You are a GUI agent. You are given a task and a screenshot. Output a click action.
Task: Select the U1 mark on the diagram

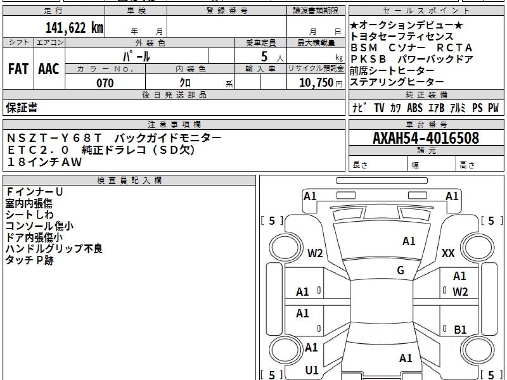pos(312,370)
